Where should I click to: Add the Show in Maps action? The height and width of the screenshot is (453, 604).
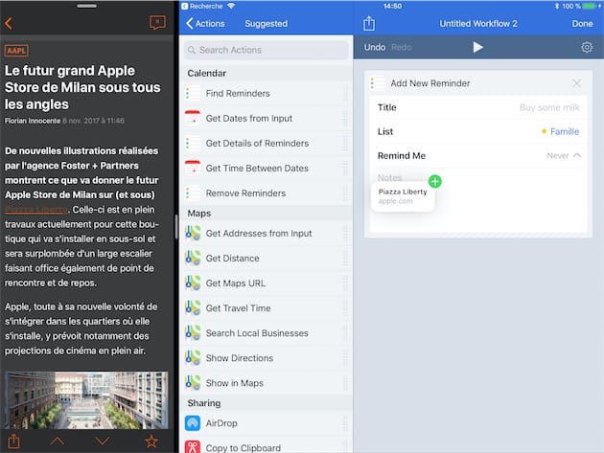pyautogui.click(x=267, y=383)
